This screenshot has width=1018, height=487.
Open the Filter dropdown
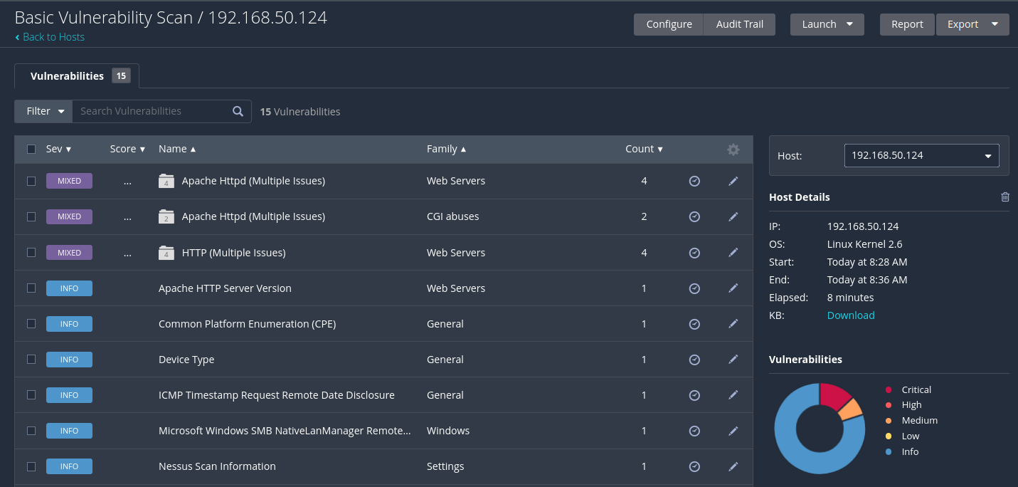44,111
